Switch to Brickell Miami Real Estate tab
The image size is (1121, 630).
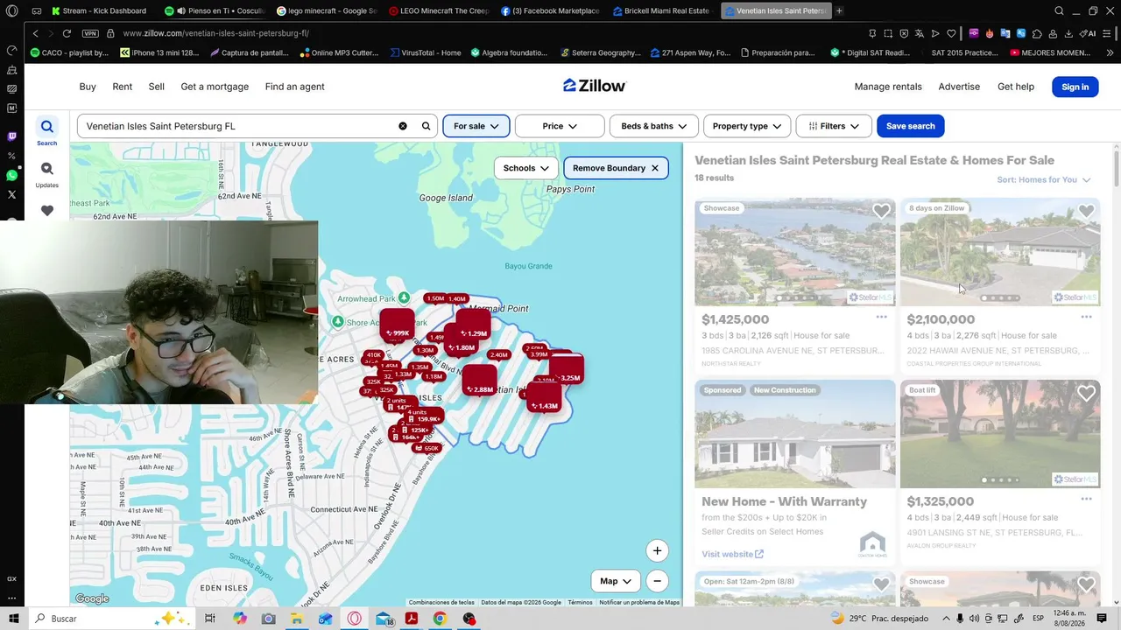(661, 10)
